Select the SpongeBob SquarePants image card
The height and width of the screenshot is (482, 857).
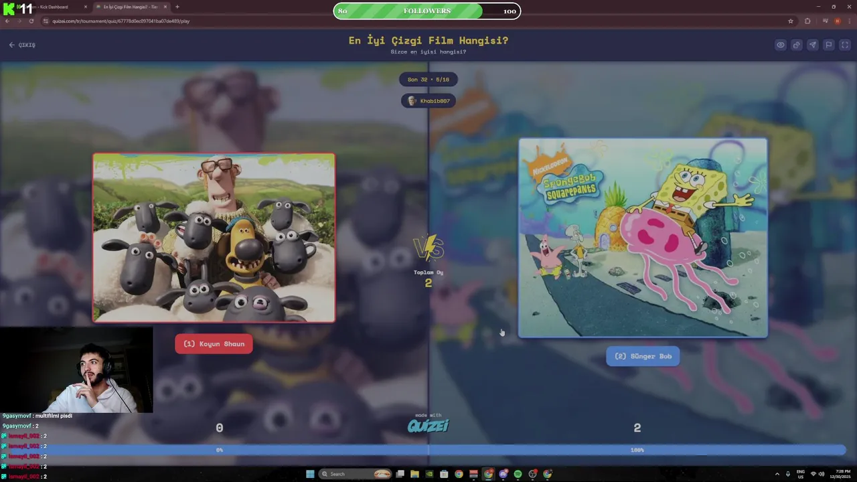pos(643,238)
